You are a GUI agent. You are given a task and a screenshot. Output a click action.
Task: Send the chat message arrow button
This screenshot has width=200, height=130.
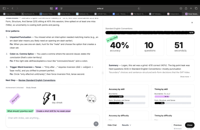96,124
